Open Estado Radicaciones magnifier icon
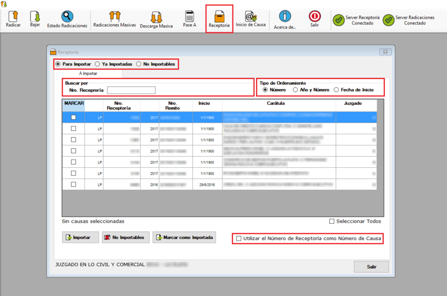The width and height of the screenshot is (447, 296). [x=67, y=17]
